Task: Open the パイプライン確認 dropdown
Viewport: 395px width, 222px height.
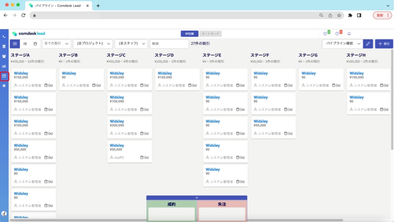Action: coord(343,44)
